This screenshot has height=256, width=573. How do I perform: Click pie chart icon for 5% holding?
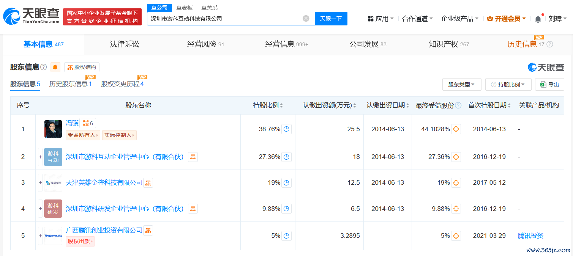[x=287, y=236]
